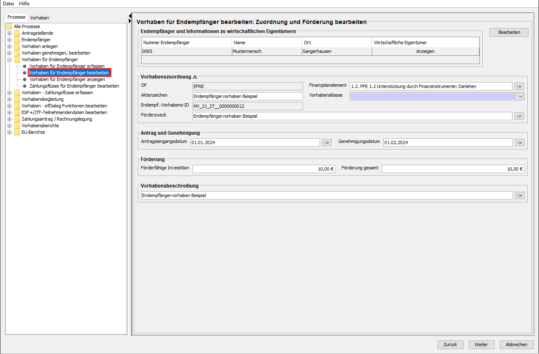Expand Vorhaben - efDialog Funktionen bearbeiten node

click(9, 106)
